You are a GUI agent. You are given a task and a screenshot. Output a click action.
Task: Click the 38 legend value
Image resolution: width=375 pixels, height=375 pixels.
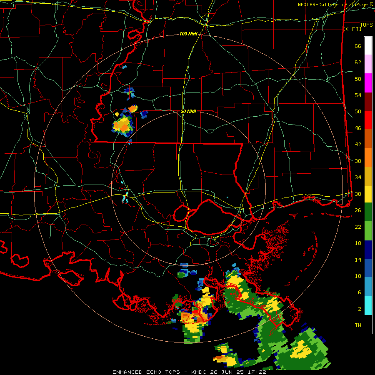pyautogui.click(x=358, y=161)
